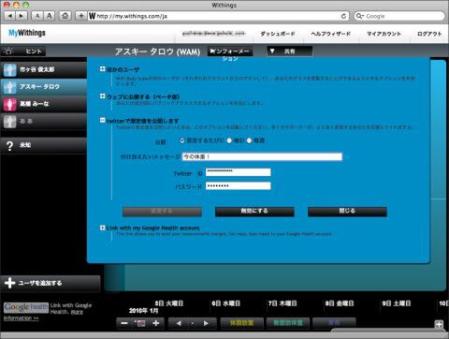Zoom out the timeline with the minus icon
449x339 pixels.
(124, 323)
